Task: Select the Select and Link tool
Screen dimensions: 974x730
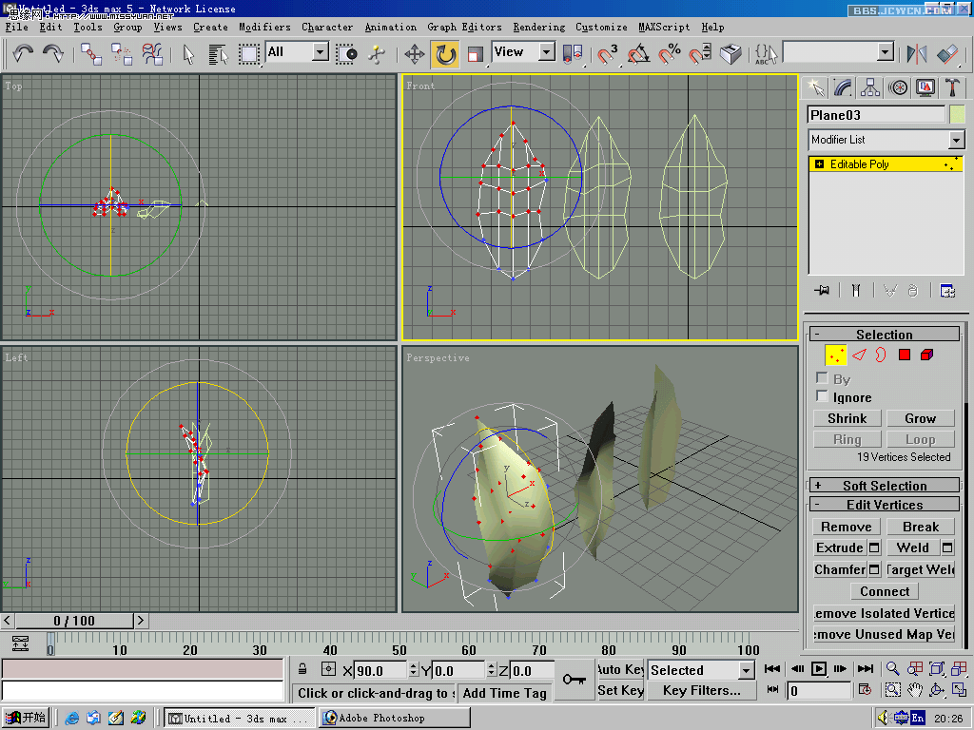Action: pos(91,54)
